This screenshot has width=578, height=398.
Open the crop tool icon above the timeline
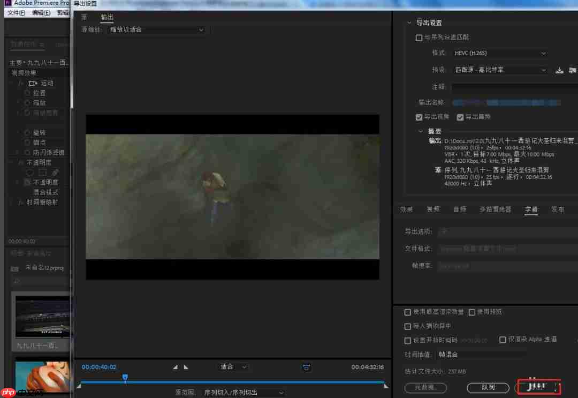click(306, 367)
